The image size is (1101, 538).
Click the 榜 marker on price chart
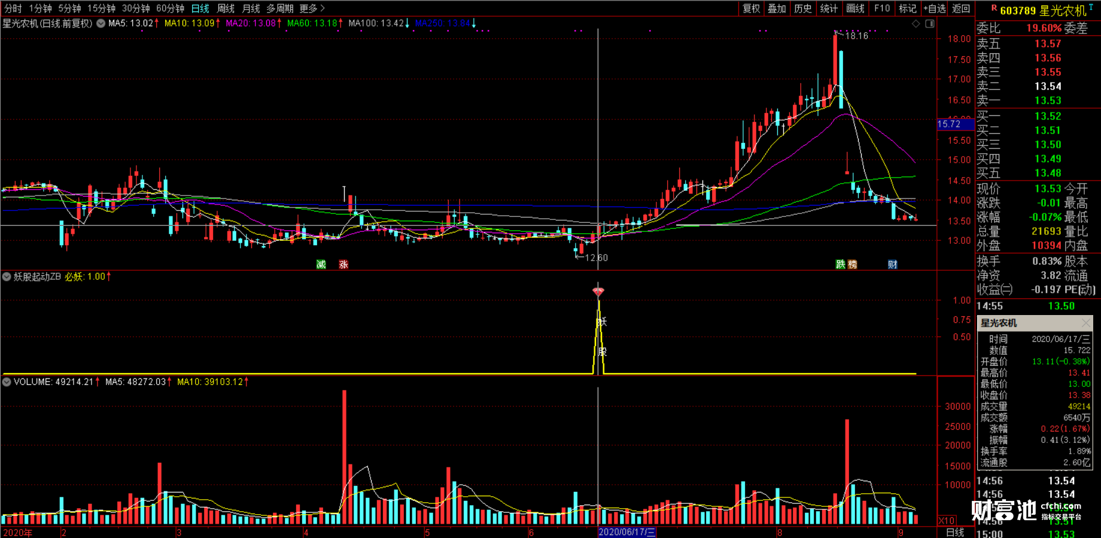[x=852, y=264]
